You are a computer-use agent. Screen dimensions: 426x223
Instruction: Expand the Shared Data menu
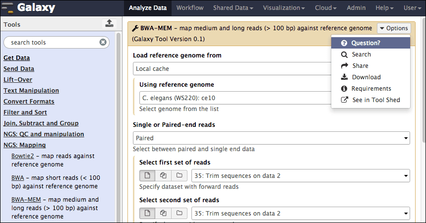point(233,8)
